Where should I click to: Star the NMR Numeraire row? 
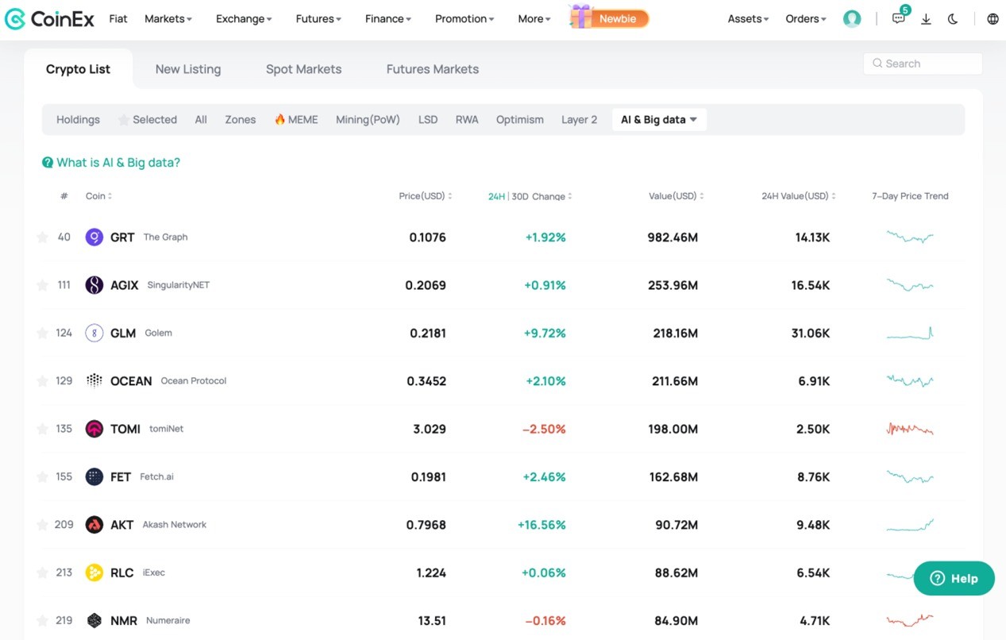(x=43, y=620)
